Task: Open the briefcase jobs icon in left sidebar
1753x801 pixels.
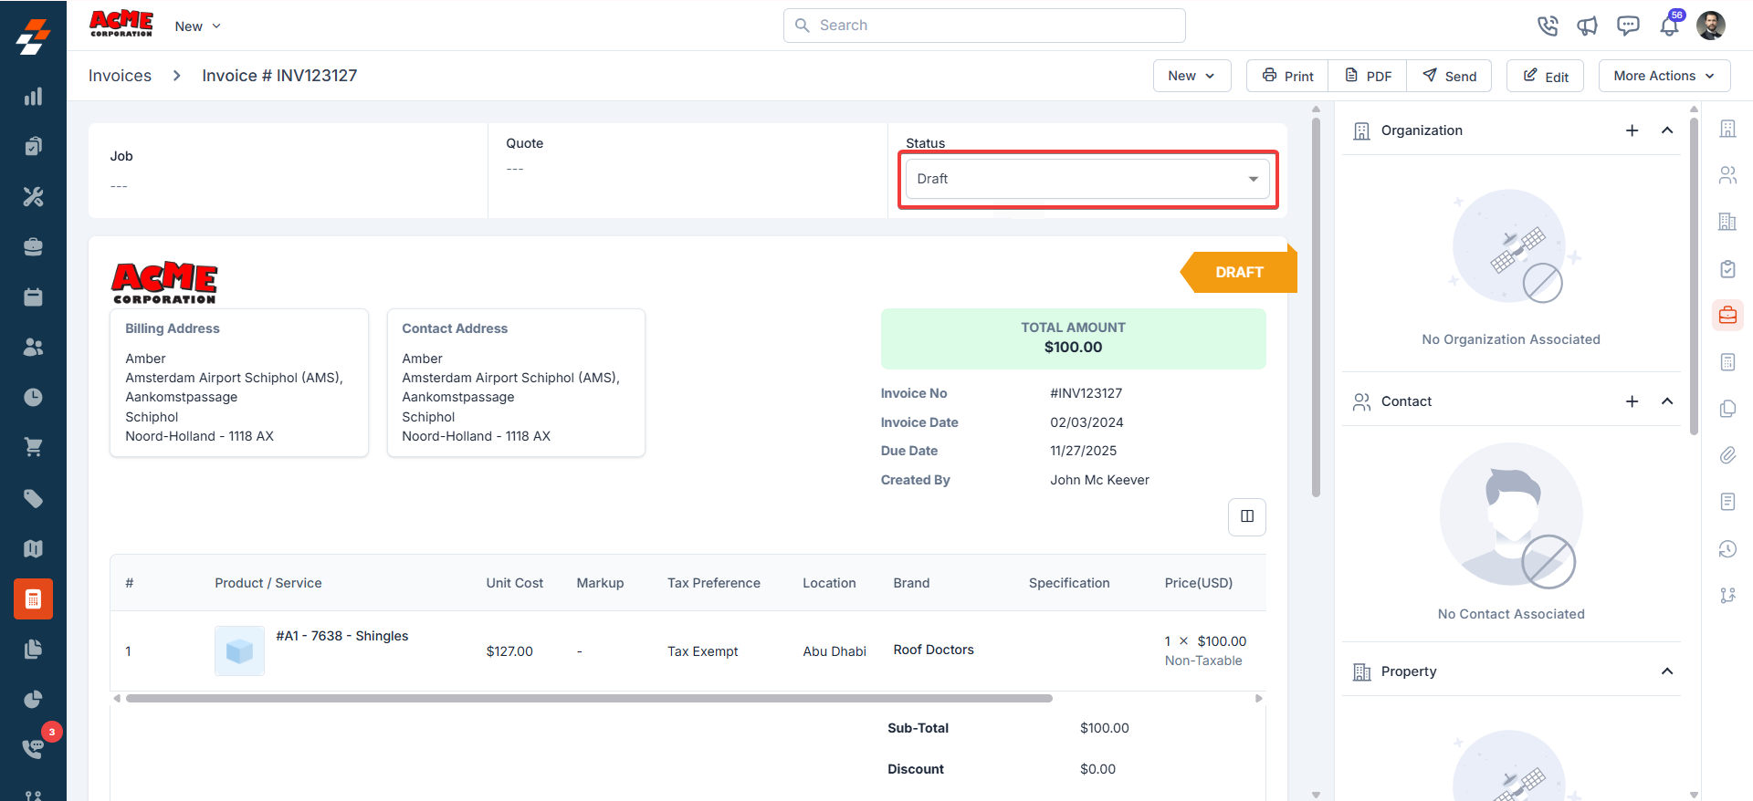Action: pyautogui.click(x=33, y=246)
